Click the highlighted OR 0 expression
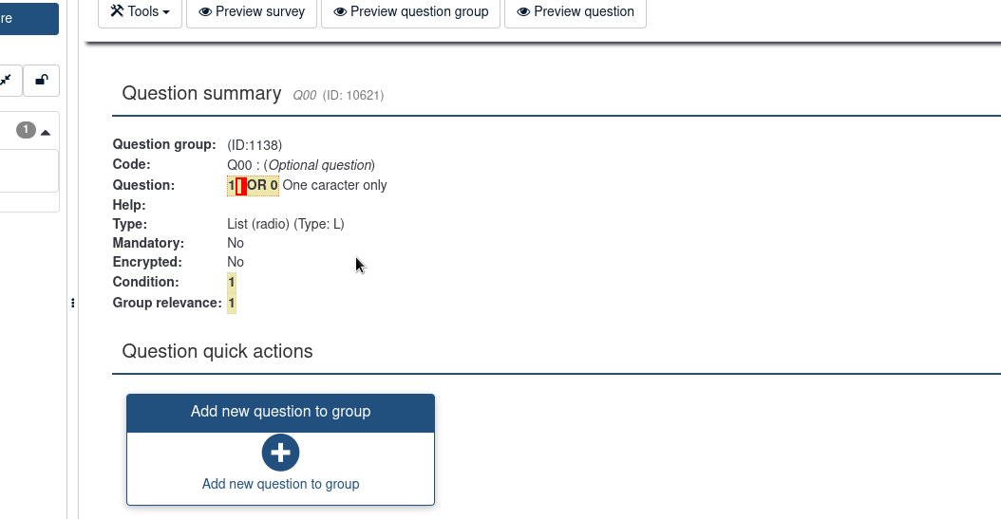 pyautogui.click(x=262, y=186)
